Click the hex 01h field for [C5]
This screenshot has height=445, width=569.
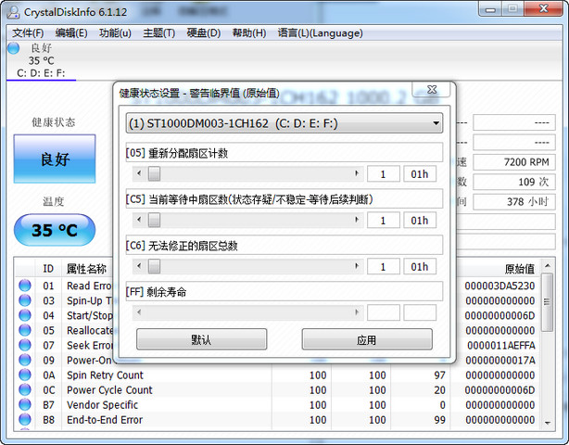(x=420, y=221)
